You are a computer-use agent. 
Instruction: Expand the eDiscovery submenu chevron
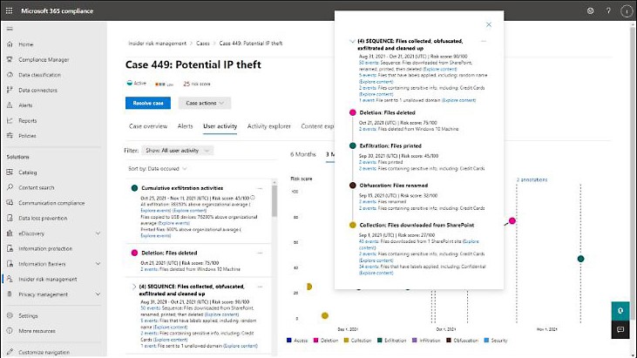coord(98,233)
